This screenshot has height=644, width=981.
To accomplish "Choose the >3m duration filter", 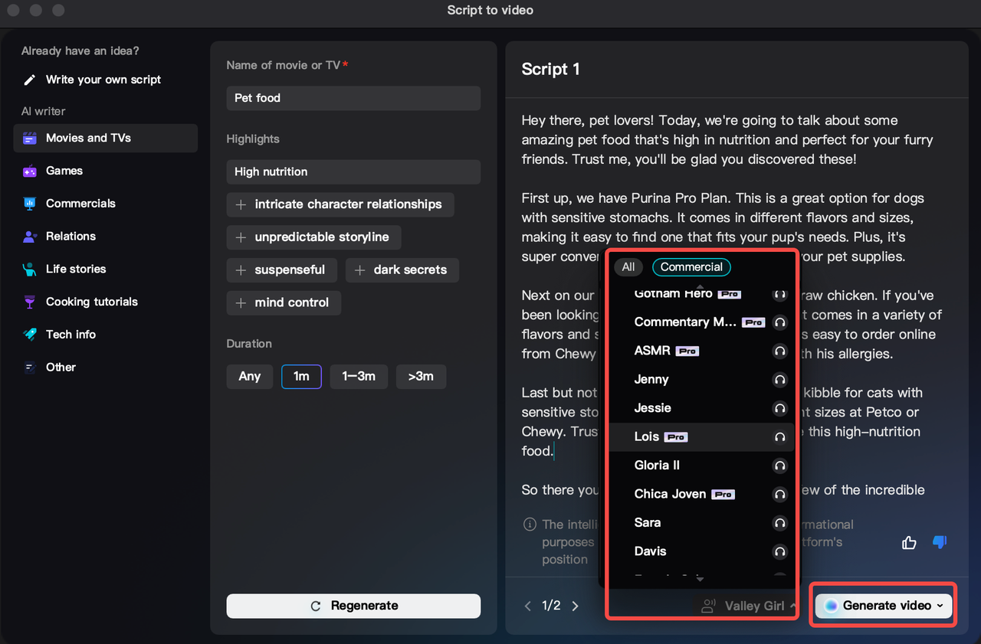I will (x=421, y=376).
